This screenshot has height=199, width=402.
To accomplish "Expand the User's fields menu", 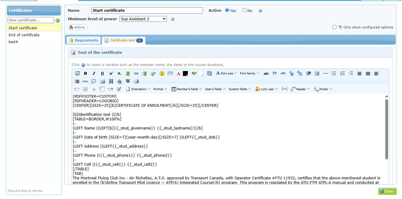I will click(215, 89).
